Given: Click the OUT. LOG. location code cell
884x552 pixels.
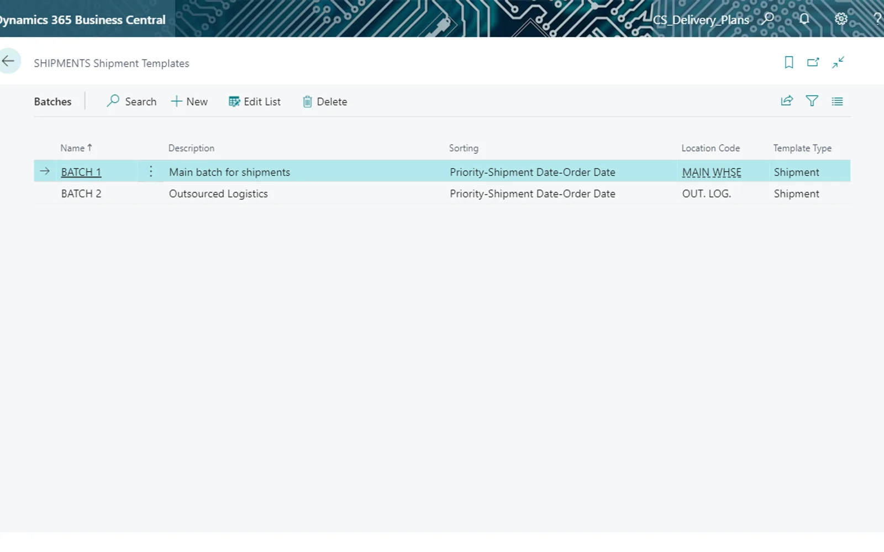Looking at the screenshot, I should (706, 194).
